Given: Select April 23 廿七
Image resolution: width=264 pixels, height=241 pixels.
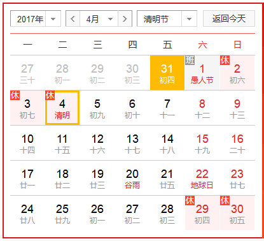Looking at the screenshot, I should pyautogui.click(x=237, y=178).
